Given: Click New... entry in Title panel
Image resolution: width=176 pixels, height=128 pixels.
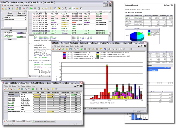Looking at the screenshot, I should 10,39.
